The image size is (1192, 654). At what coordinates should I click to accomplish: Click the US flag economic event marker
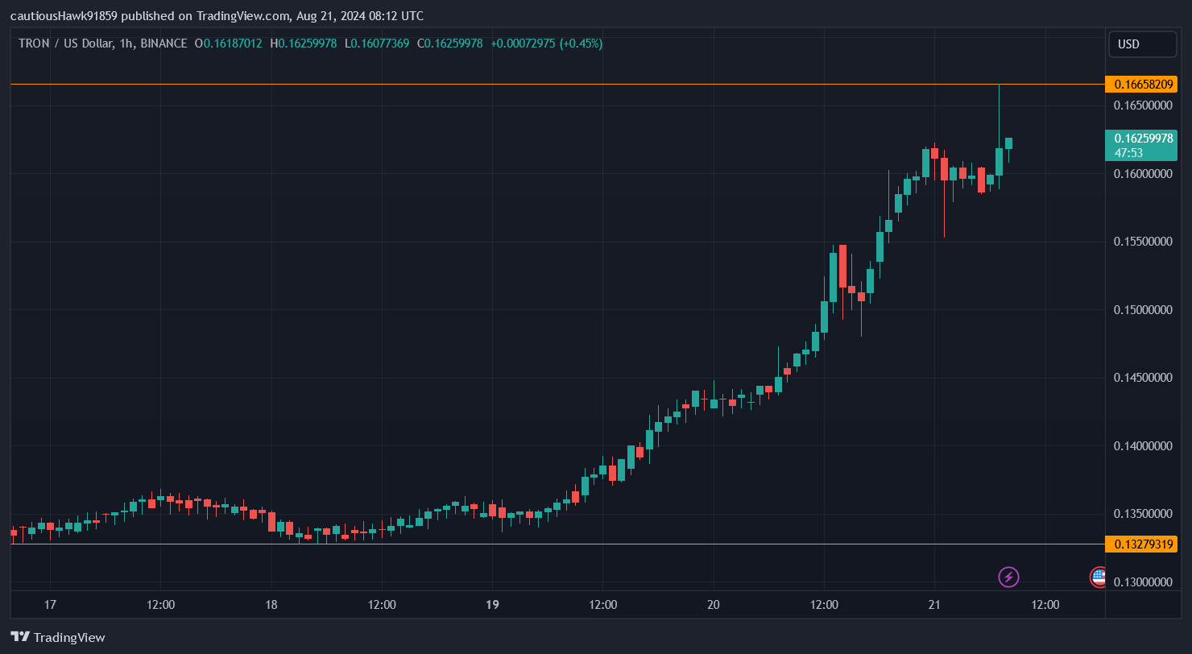coord(1099,577)
